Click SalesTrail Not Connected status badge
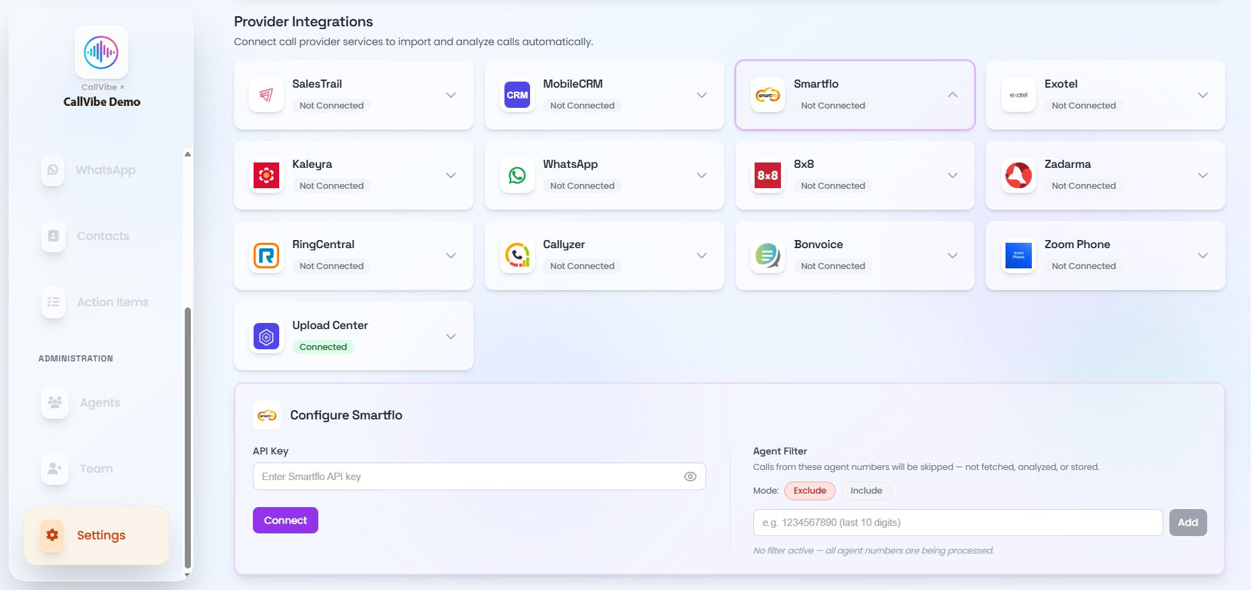The height and width of the screenshot is (590, 1251). [x=331, y=106]
